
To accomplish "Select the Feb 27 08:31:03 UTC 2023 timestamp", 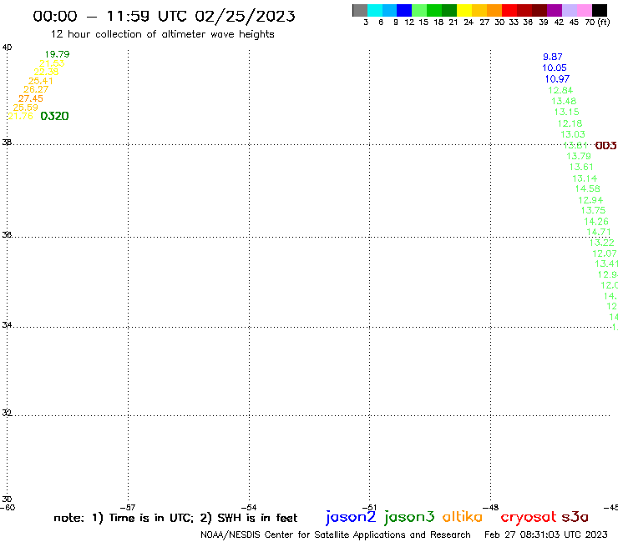I will tap(546, 534).
